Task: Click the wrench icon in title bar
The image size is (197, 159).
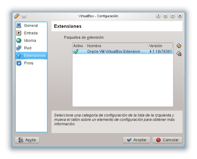Action: click(x=17, y=16)
